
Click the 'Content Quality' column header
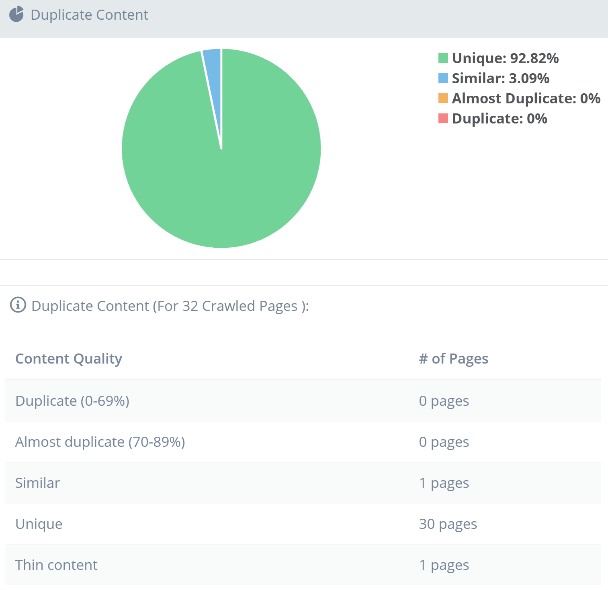(x=69, y=359)
